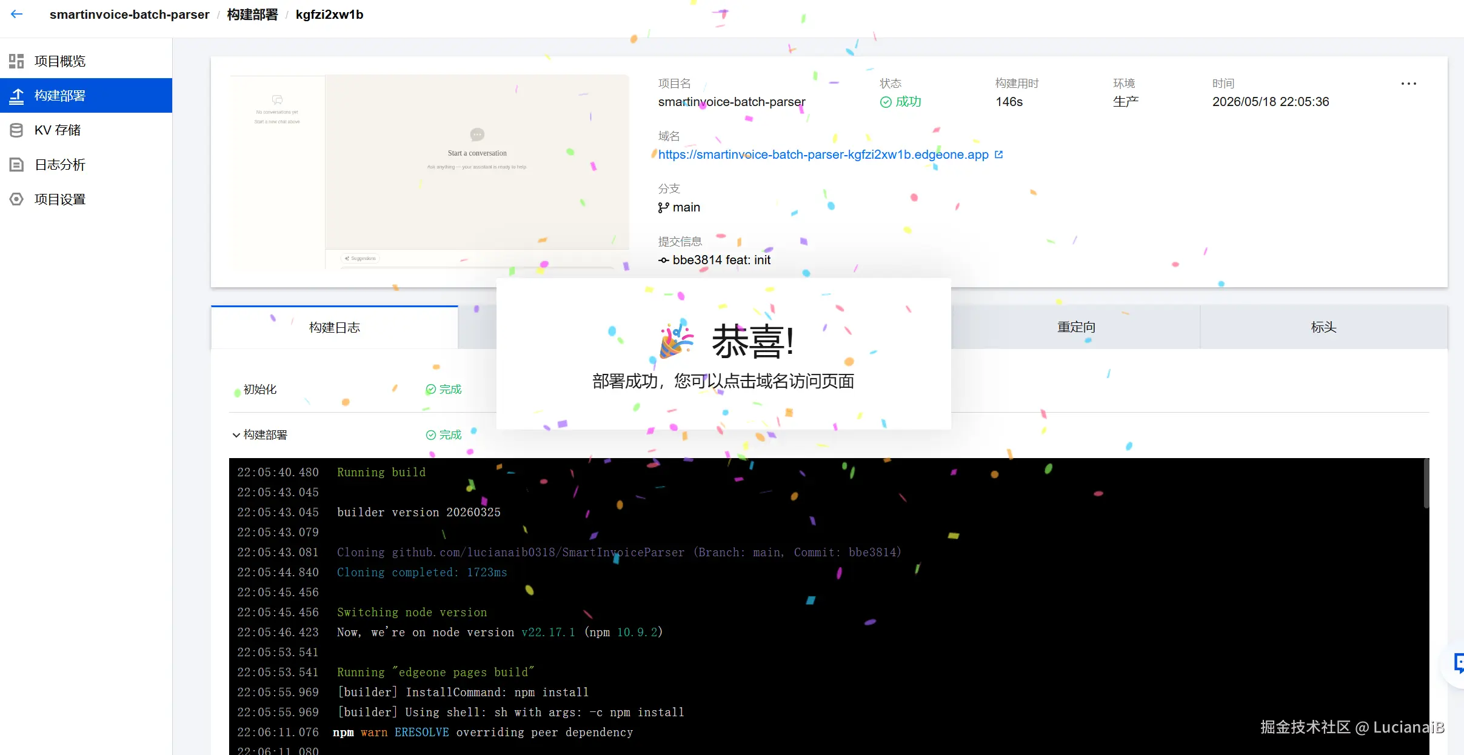
Task: Click the 部署成功 popup message
Action: coord(723,381)
